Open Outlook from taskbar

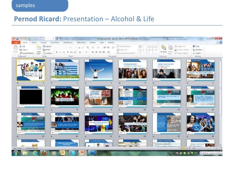point(63,153)
